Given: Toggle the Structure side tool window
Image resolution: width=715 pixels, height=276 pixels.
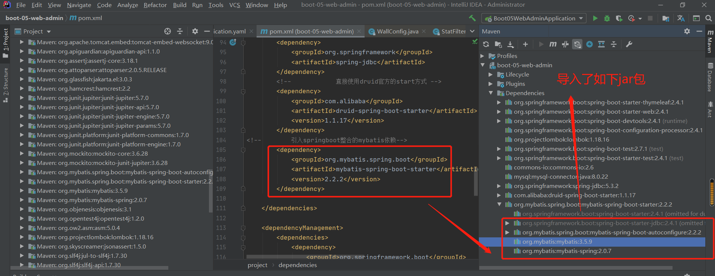Looking at the screenshot, I should (x=5, y=85).
